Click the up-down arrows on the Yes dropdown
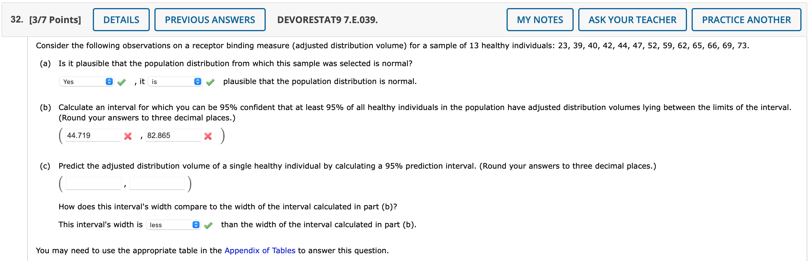 click(x=109, y=81)
